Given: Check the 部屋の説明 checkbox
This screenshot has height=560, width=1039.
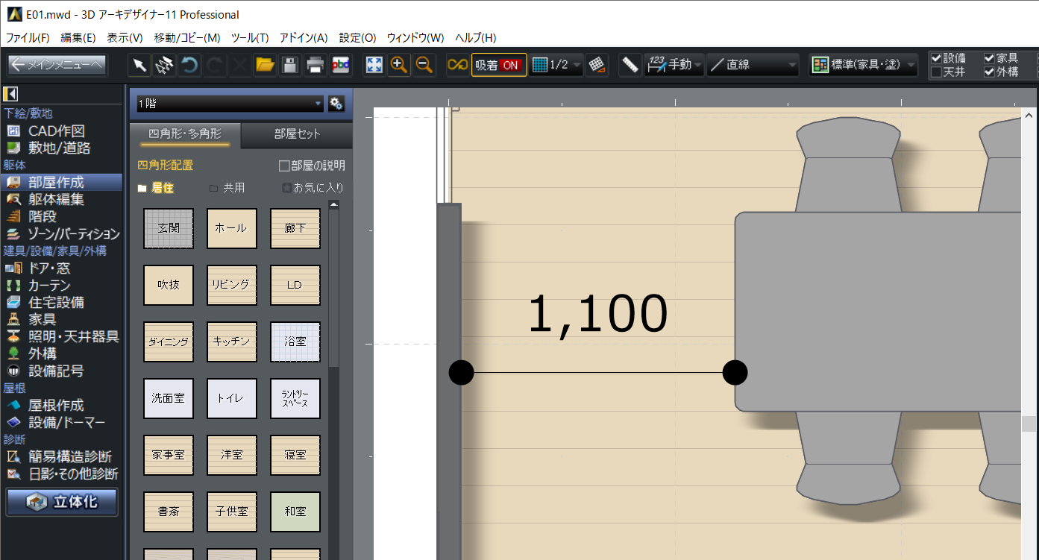Looking at the screenshot, I should coord(284,166).
